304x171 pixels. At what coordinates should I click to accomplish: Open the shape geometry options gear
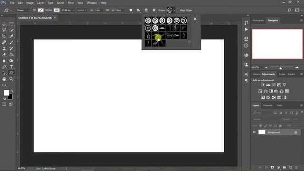[x=154, y=10]
